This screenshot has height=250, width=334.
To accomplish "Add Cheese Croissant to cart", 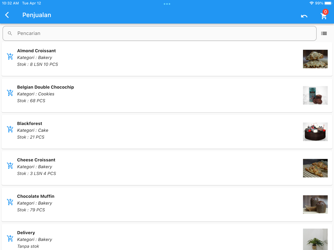I will (x=10, y=165).
